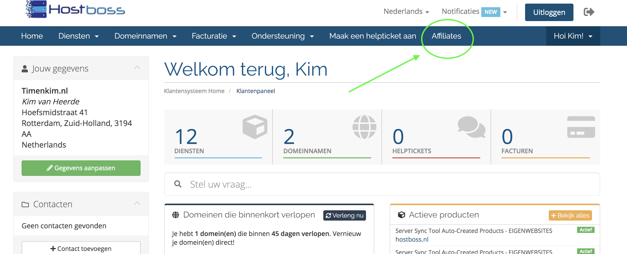Collapse the Jouw gegevens panel
627x254 pixels.
(137, 68)
